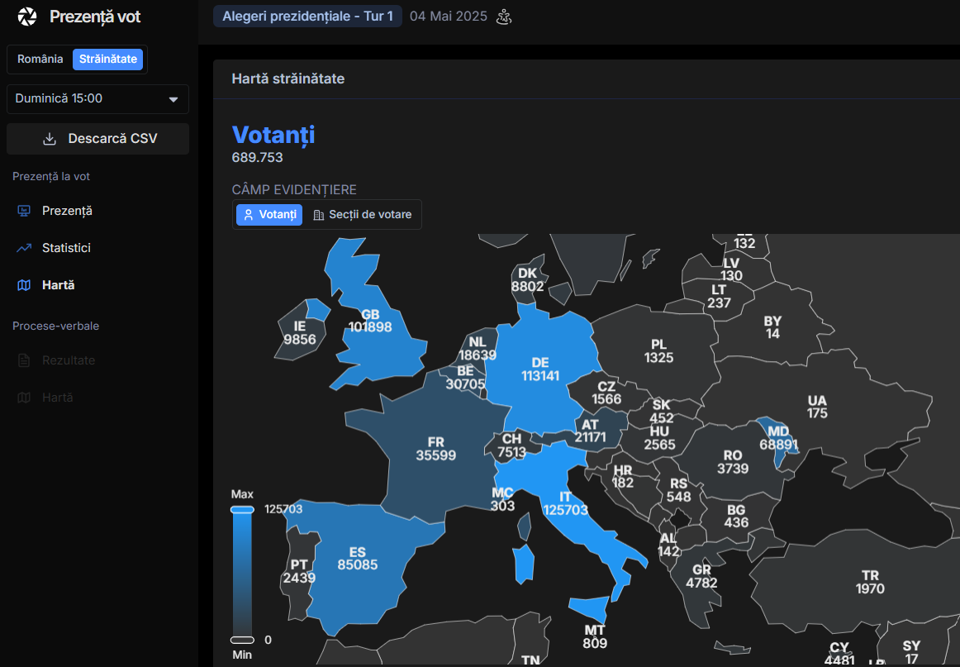Click the dropdown arrow beside Duminică 15:00
Viewport: 960px width, 667px height.
pyautogui.click(x=173, y=99)
